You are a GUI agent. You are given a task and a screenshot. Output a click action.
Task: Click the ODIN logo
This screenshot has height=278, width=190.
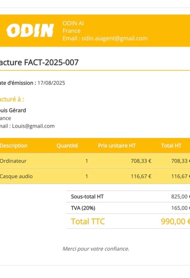click(x=30, y=30)
